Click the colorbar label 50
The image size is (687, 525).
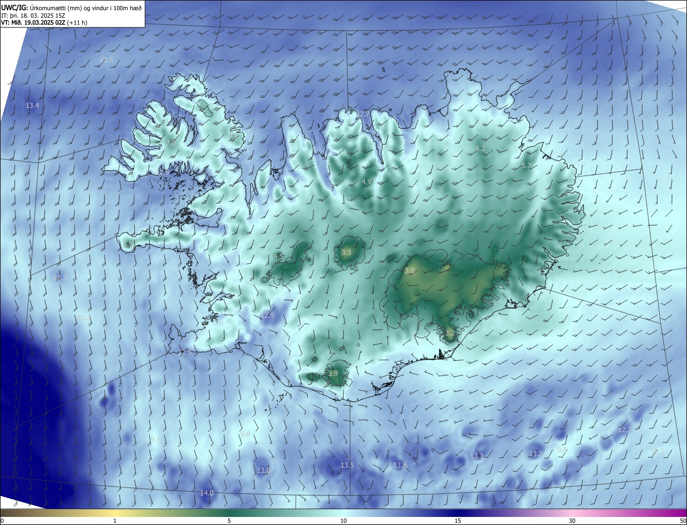683,521
